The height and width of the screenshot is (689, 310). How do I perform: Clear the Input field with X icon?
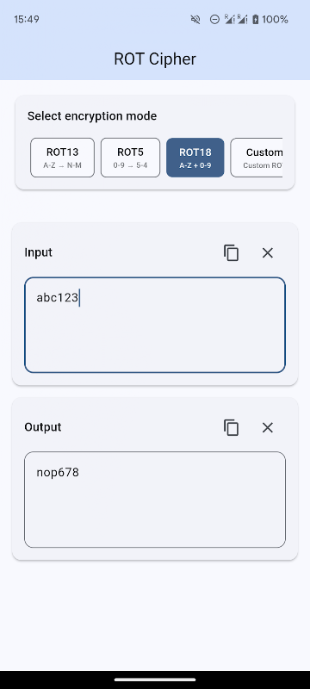pos(268,252)
